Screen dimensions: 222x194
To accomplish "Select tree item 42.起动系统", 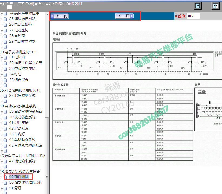I will [x=19, y=128].
